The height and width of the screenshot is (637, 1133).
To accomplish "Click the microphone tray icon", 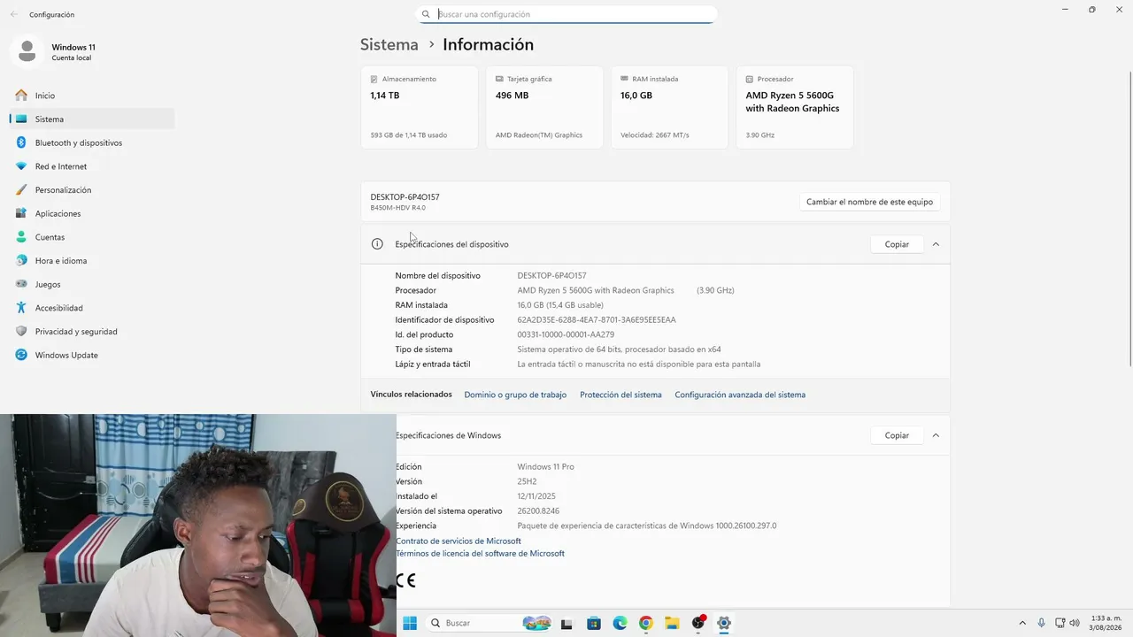I will pyautogui.click(x=1041, y=623).
